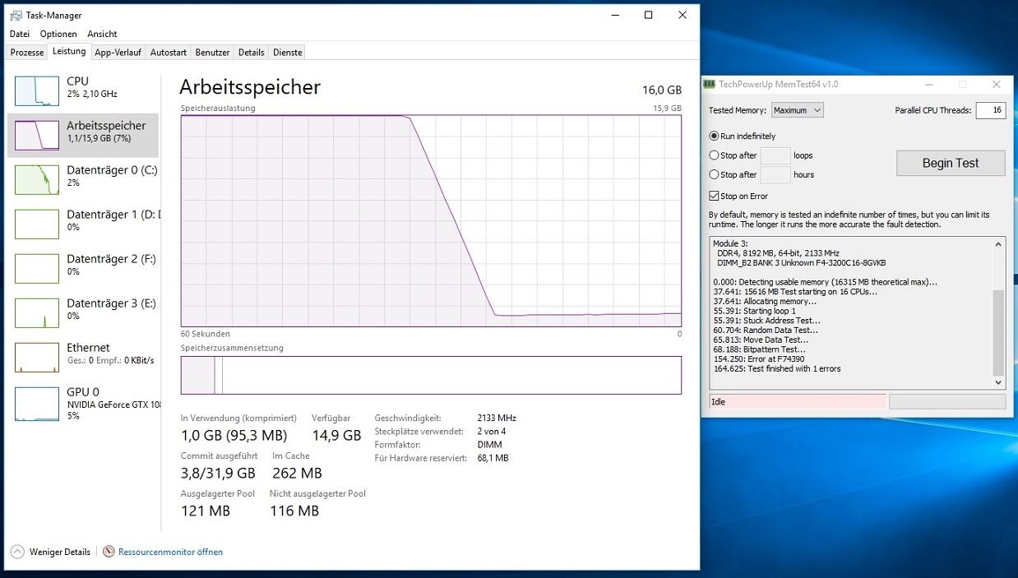Click the log scrollbar down arrow

[999, 381]
